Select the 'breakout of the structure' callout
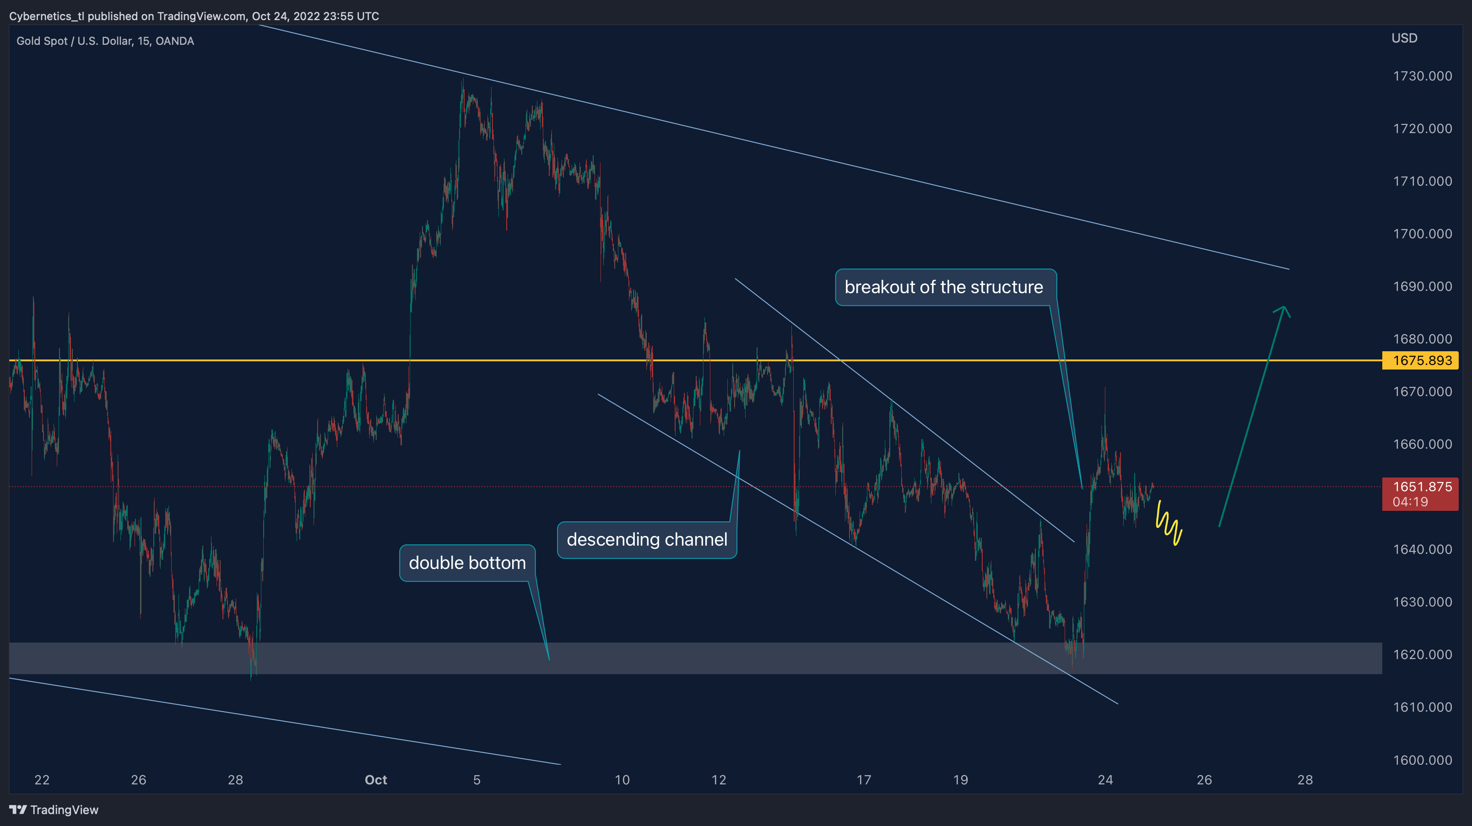 point(945,287)
